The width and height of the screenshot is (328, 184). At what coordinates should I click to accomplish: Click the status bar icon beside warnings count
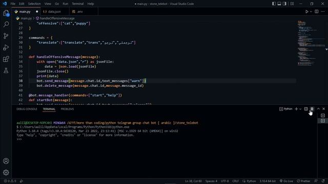[22, 181]
